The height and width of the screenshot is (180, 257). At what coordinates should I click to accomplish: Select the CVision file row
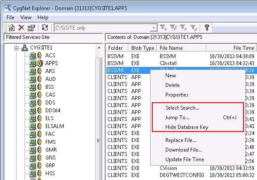point(181,168)
